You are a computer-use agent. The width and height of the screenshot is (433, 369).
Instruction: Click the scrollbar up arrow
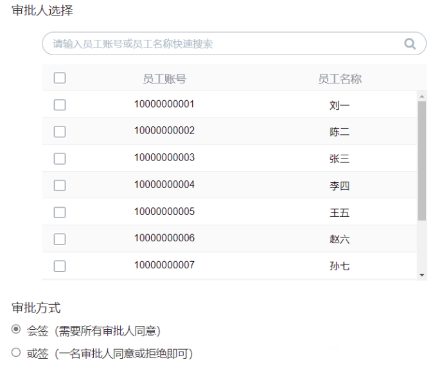point(421,96)
